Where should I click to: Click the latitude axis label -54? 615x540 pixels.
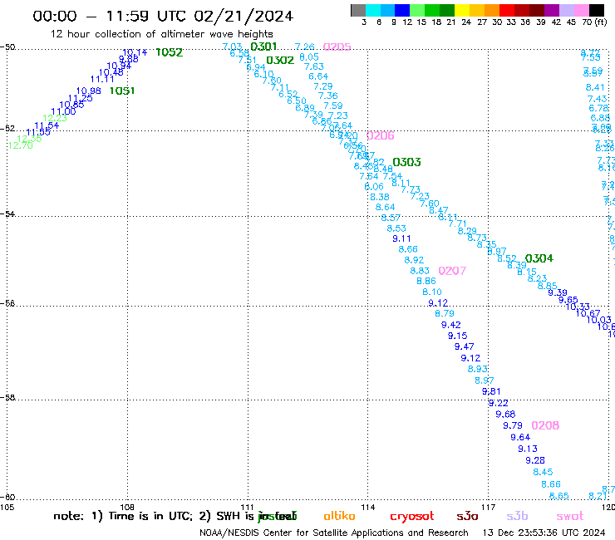pyautogui.click(x=7, y=214)
